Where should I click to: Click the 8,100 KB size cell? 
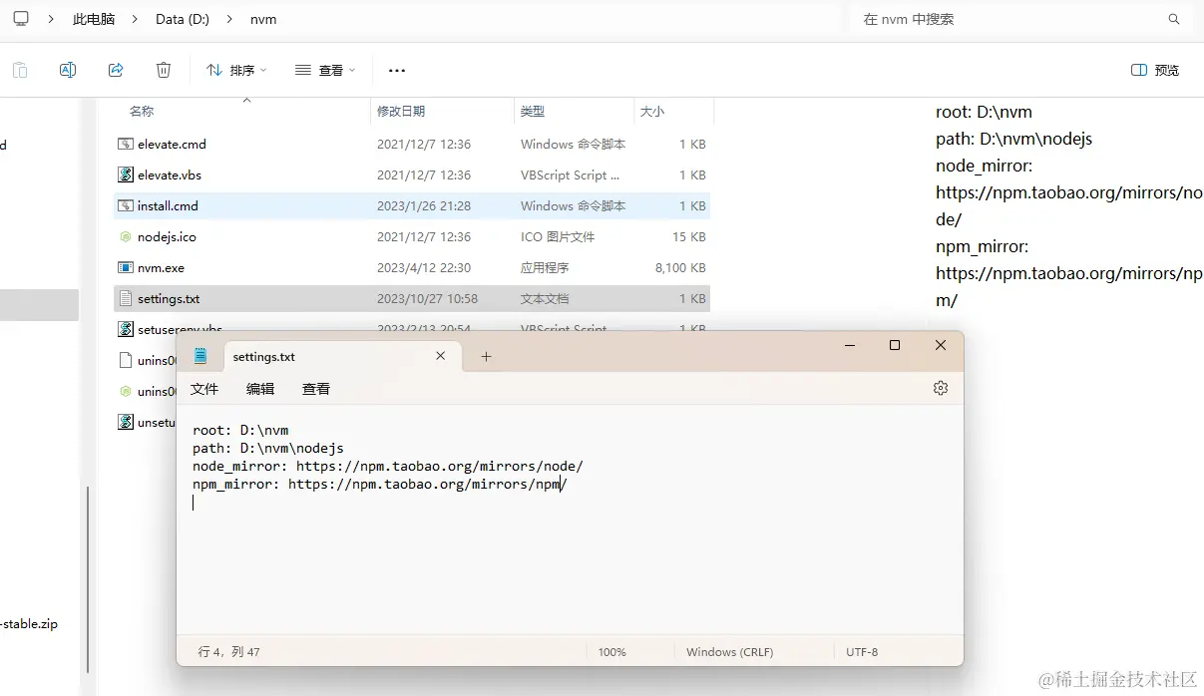click(x=680, y=267)
